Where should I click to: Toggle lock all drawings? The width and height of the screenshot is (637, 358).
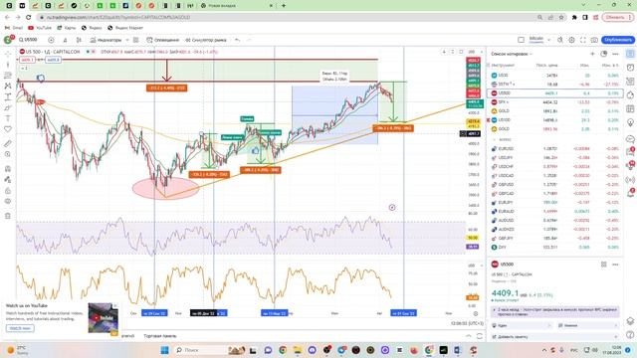tap(8, 191)
